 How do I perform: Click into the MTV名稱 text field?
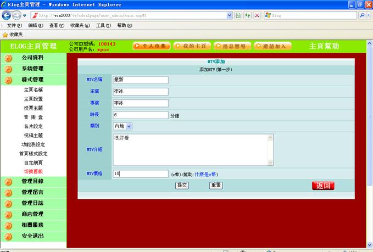coord(140,80)
